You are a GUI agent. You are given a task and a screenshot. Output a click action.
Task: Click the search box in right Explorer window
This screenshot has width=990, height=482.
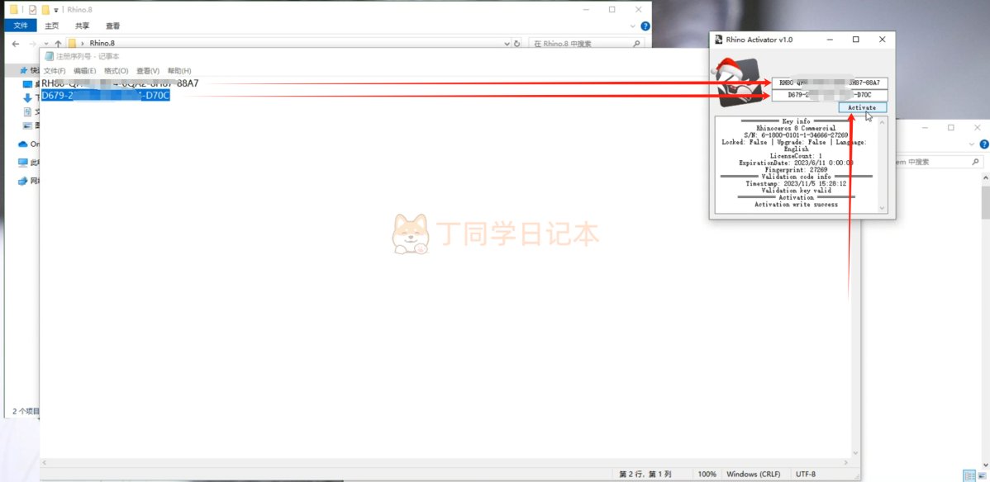pyautogui.click(x=940, y=162)
